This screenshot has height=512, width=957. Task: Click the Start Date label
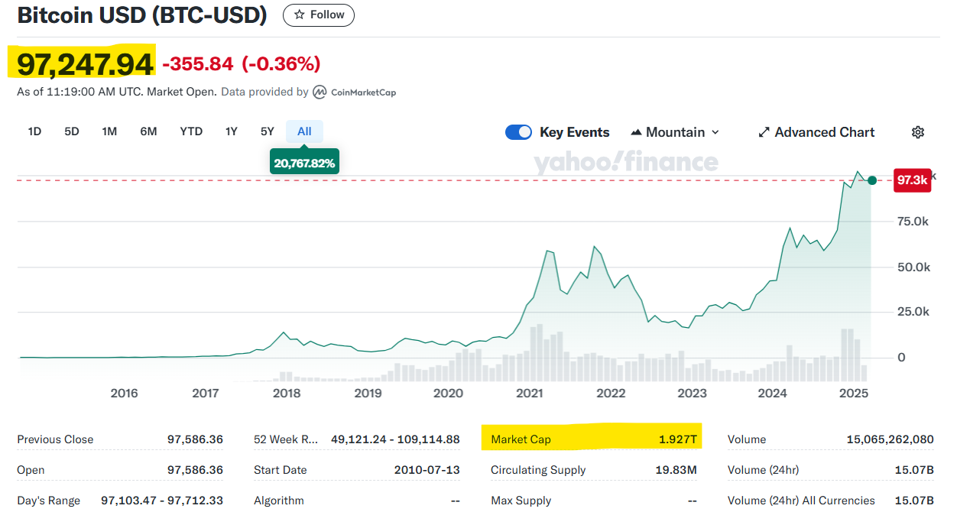point(280,470)
